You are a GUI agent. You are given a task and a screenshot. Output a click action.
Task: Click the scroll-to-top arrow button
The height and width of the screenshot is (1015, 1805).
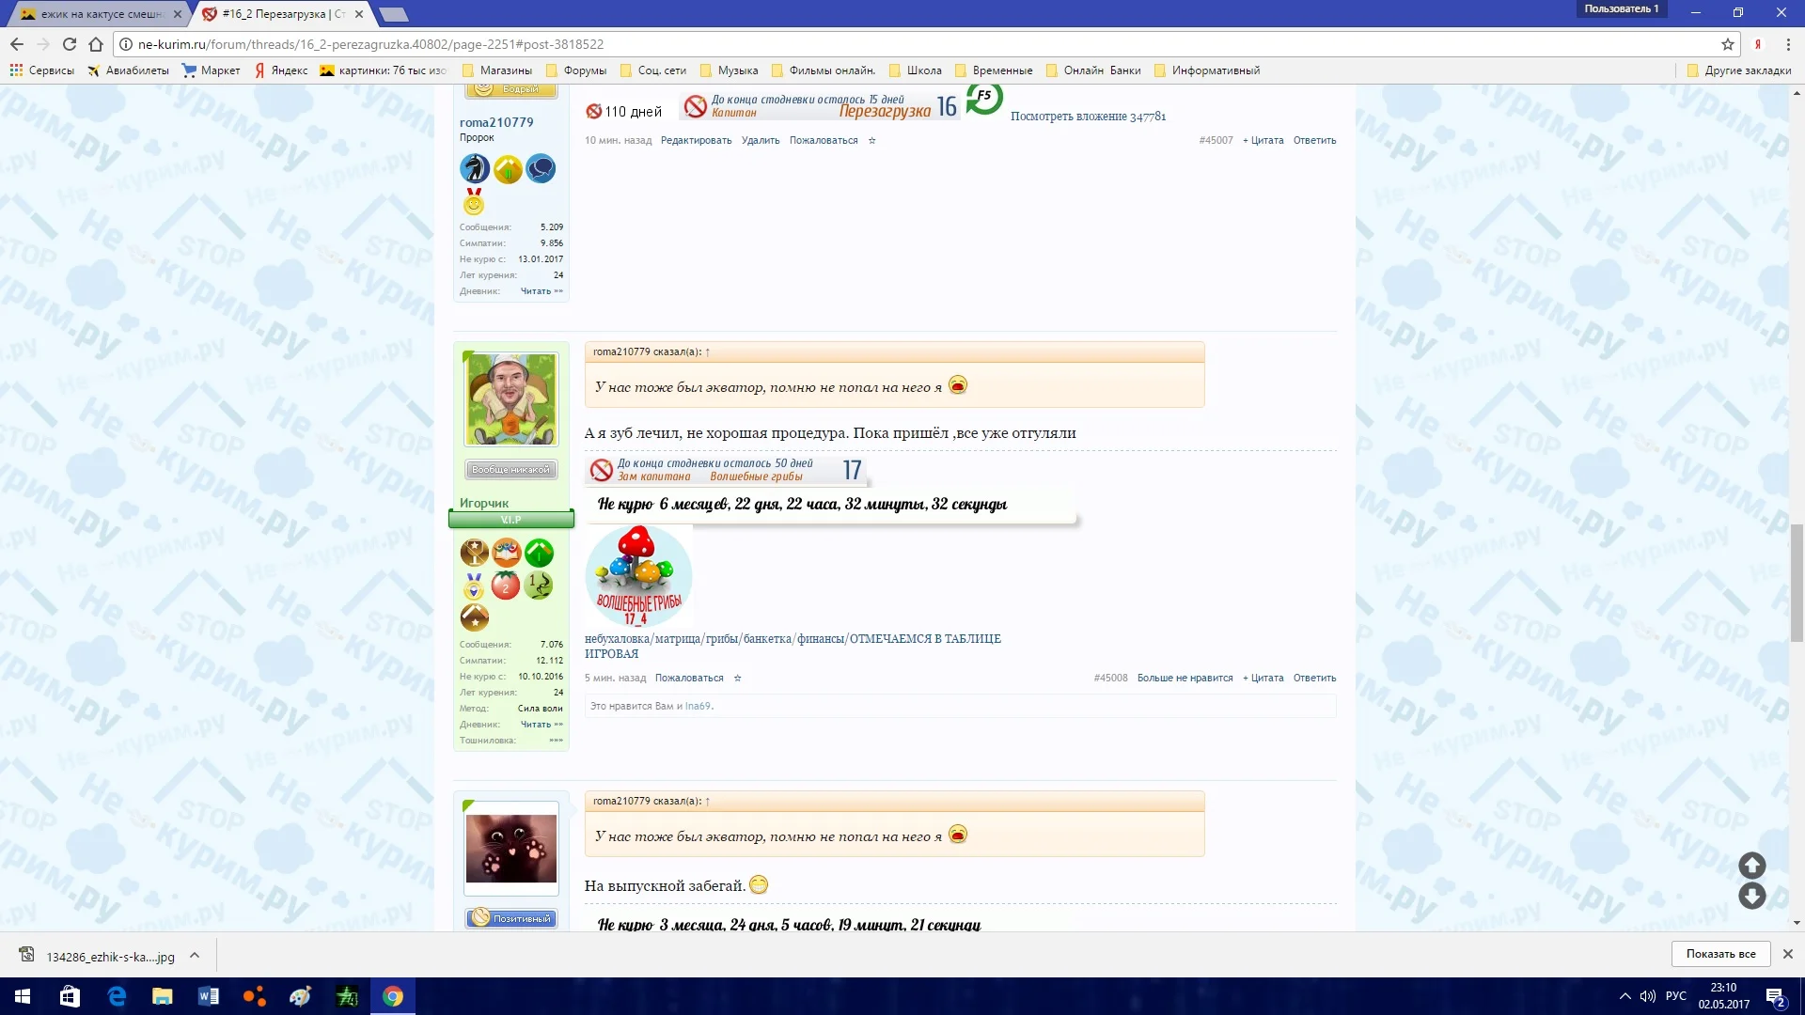coord(1751,865)
